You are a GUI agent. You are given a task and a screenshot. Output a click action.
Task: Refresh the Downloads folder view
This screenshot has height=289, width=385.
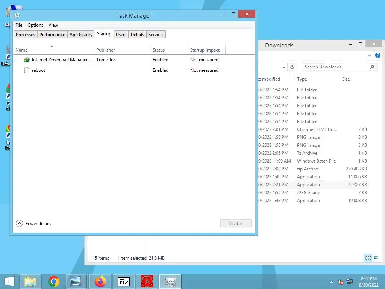click(x=292, y=67)
